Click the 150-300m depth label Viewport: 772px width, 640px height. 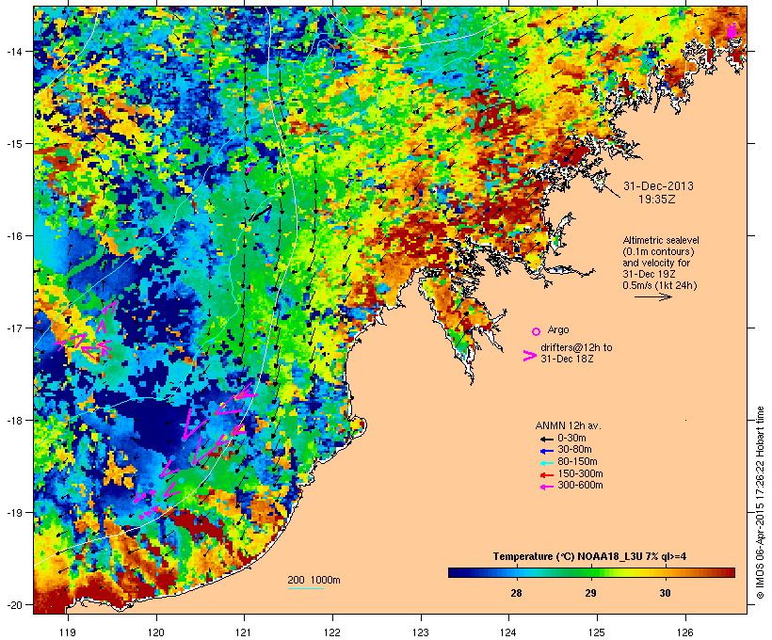[581, 473]
